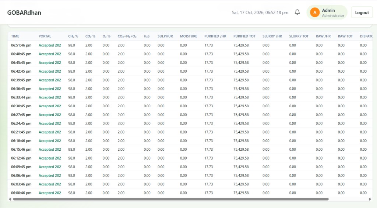377x208 pixels.
Task: Click the CH₄ % column header
Action: click(73, 36)
